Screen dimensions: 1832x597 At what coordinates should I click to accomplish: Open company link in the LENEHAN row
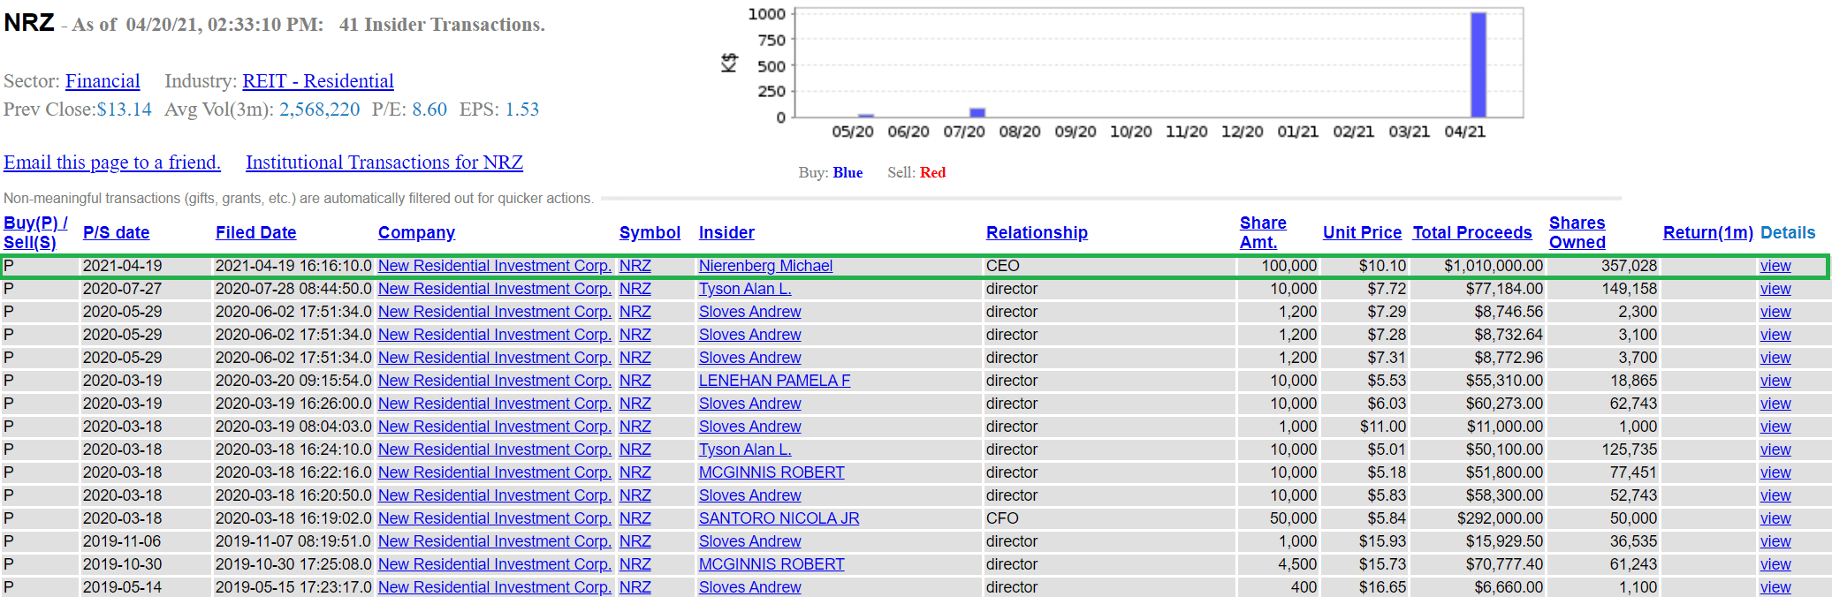(495, 381)
